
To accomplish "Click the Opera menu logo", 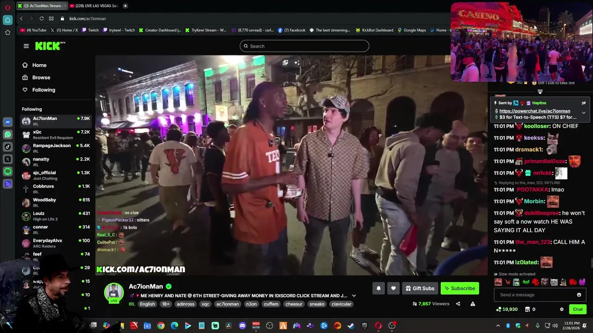I will (x=7, y=7).
